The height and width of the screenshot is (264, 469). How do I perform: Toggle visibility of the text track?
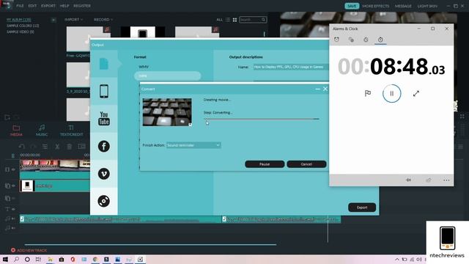(13, 209)
